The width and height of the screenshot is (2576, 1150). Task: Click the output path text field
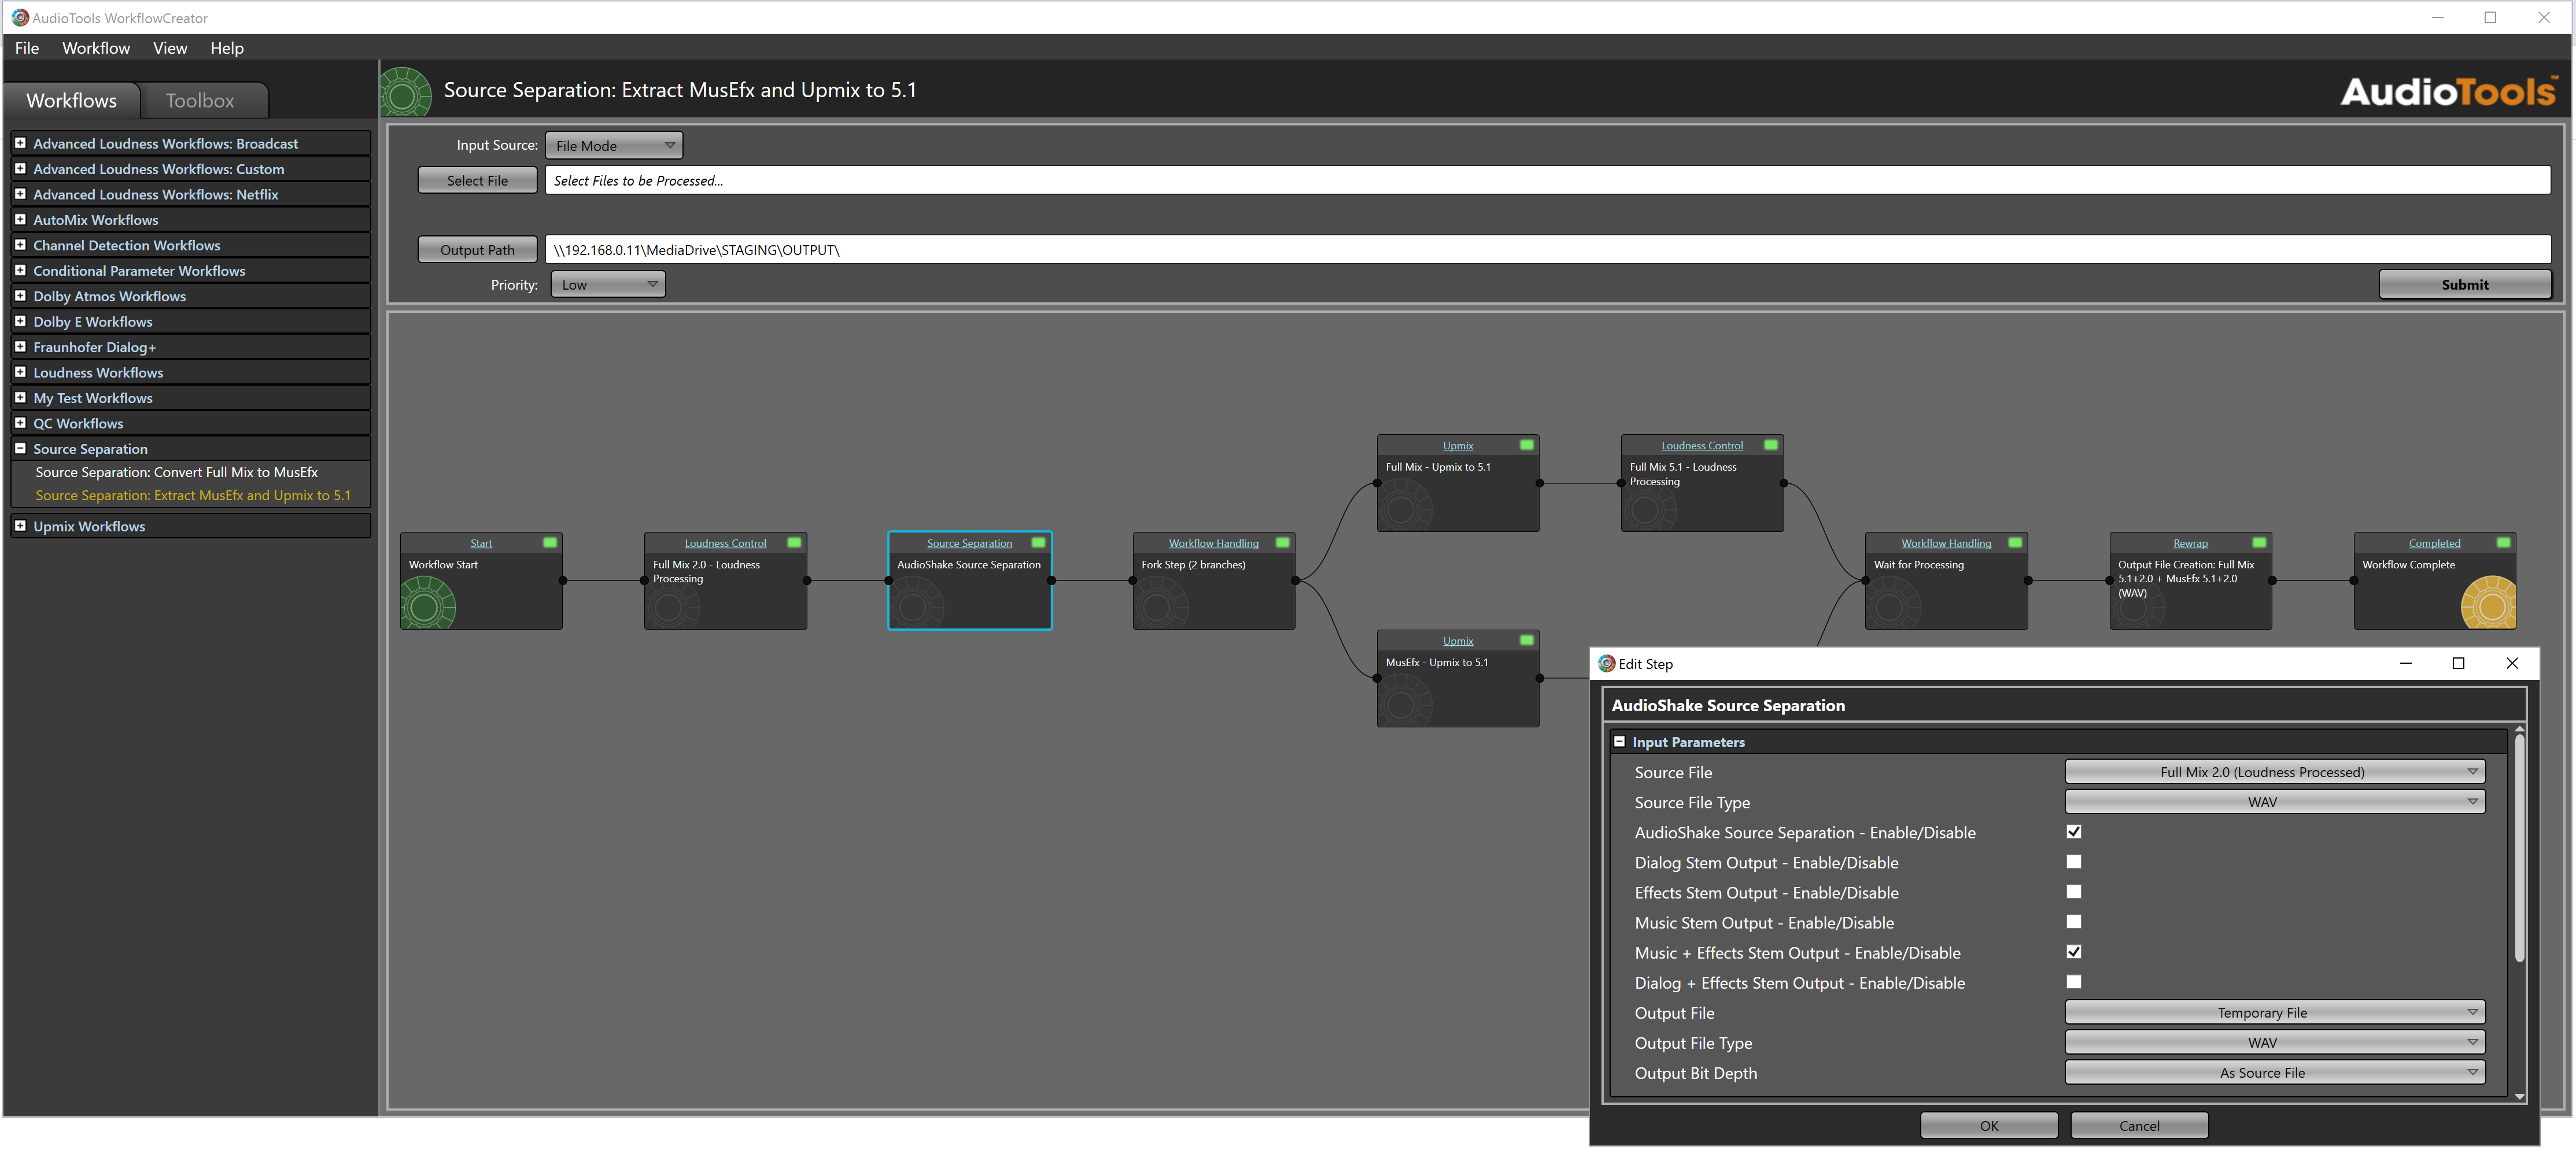point(1547,250)
